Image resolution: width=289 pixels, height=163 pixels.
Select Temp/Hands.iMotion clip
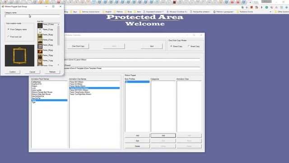77,86
